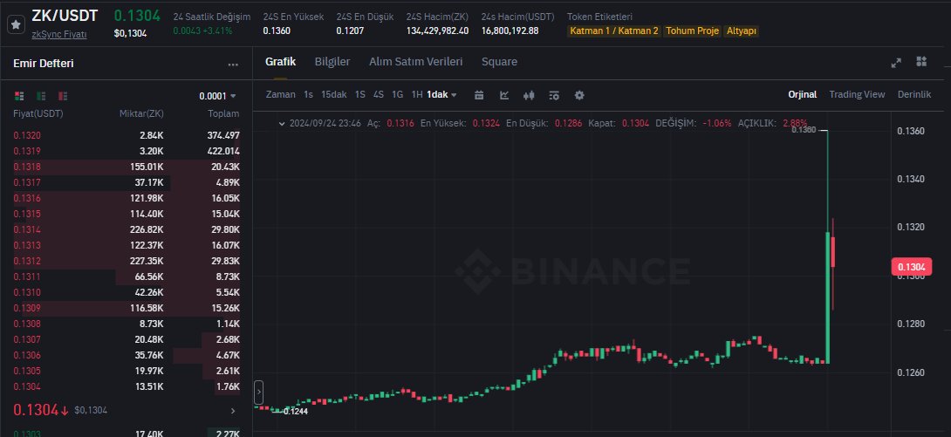Click the 0.1307 order row

(x=127, y=339)
